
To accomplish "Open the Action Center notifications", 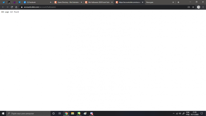I will coord(202,114).
